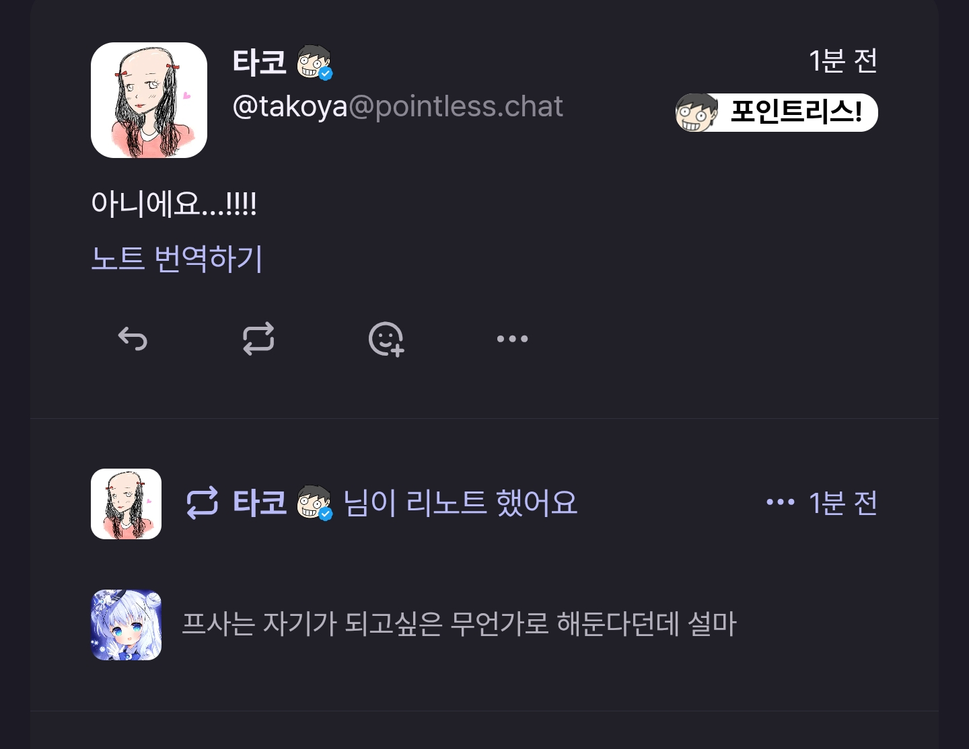Open the large avatar of the first note
Image resolution: width=969 pixels, height=749 pixels.
[149, 100]
